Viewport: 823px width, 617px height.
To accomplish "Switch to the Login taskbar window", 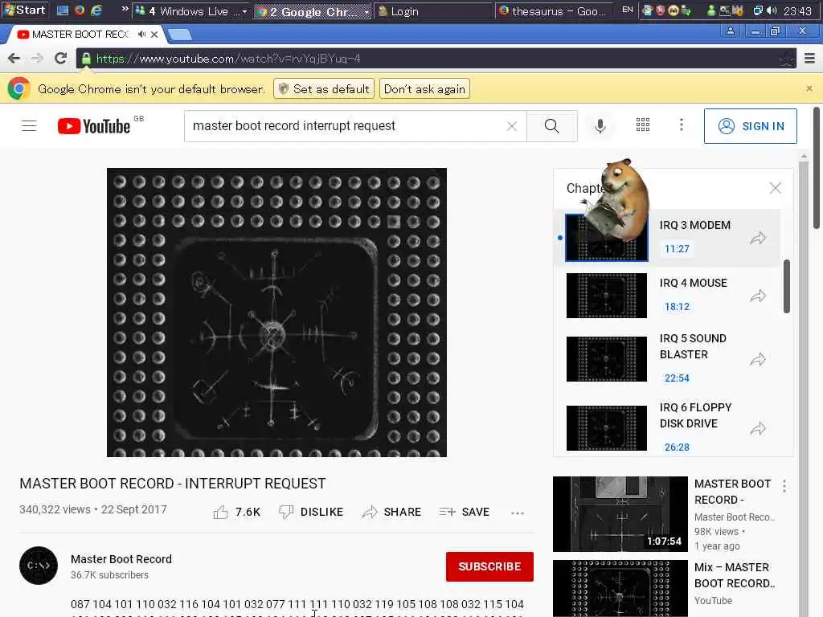I will pyautogui.click(x=433, y=11).
